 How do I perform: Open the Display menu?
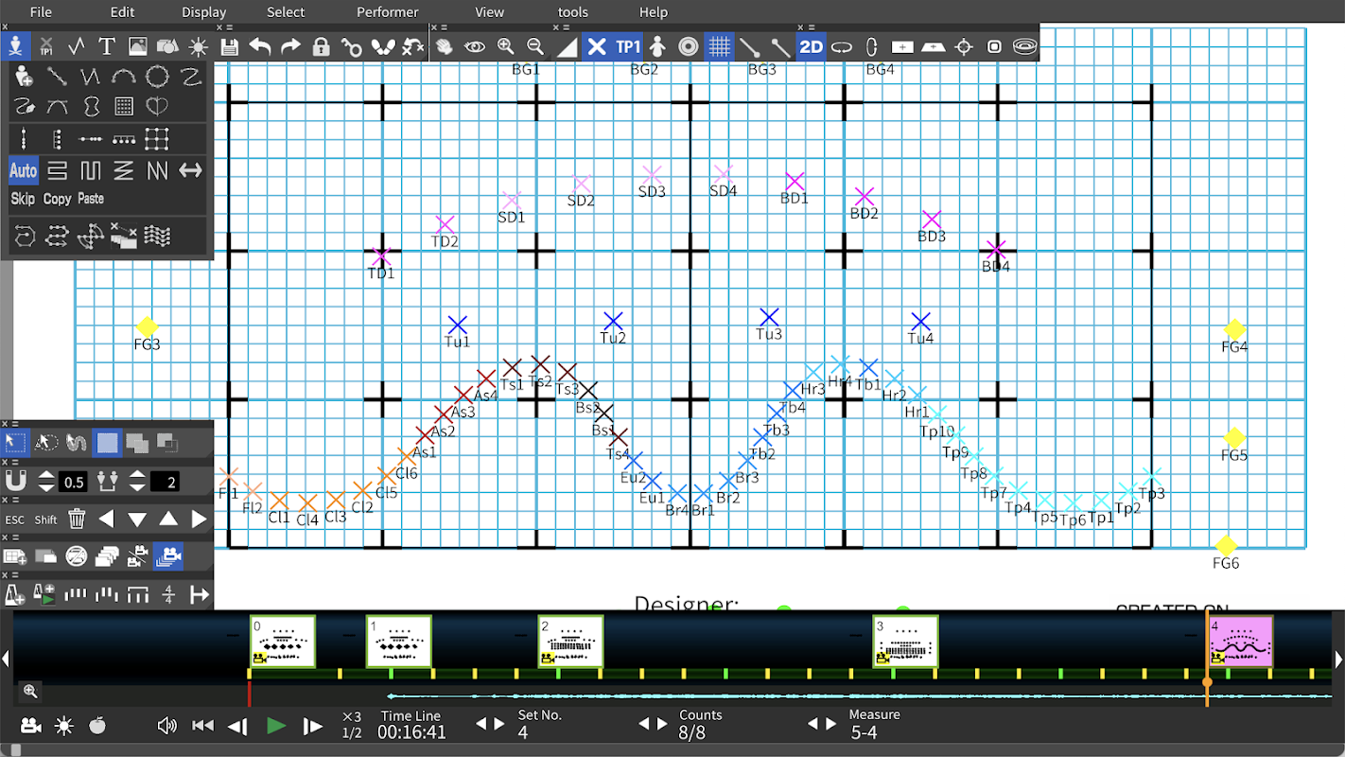pyautogui.click(x=203, y=12)
